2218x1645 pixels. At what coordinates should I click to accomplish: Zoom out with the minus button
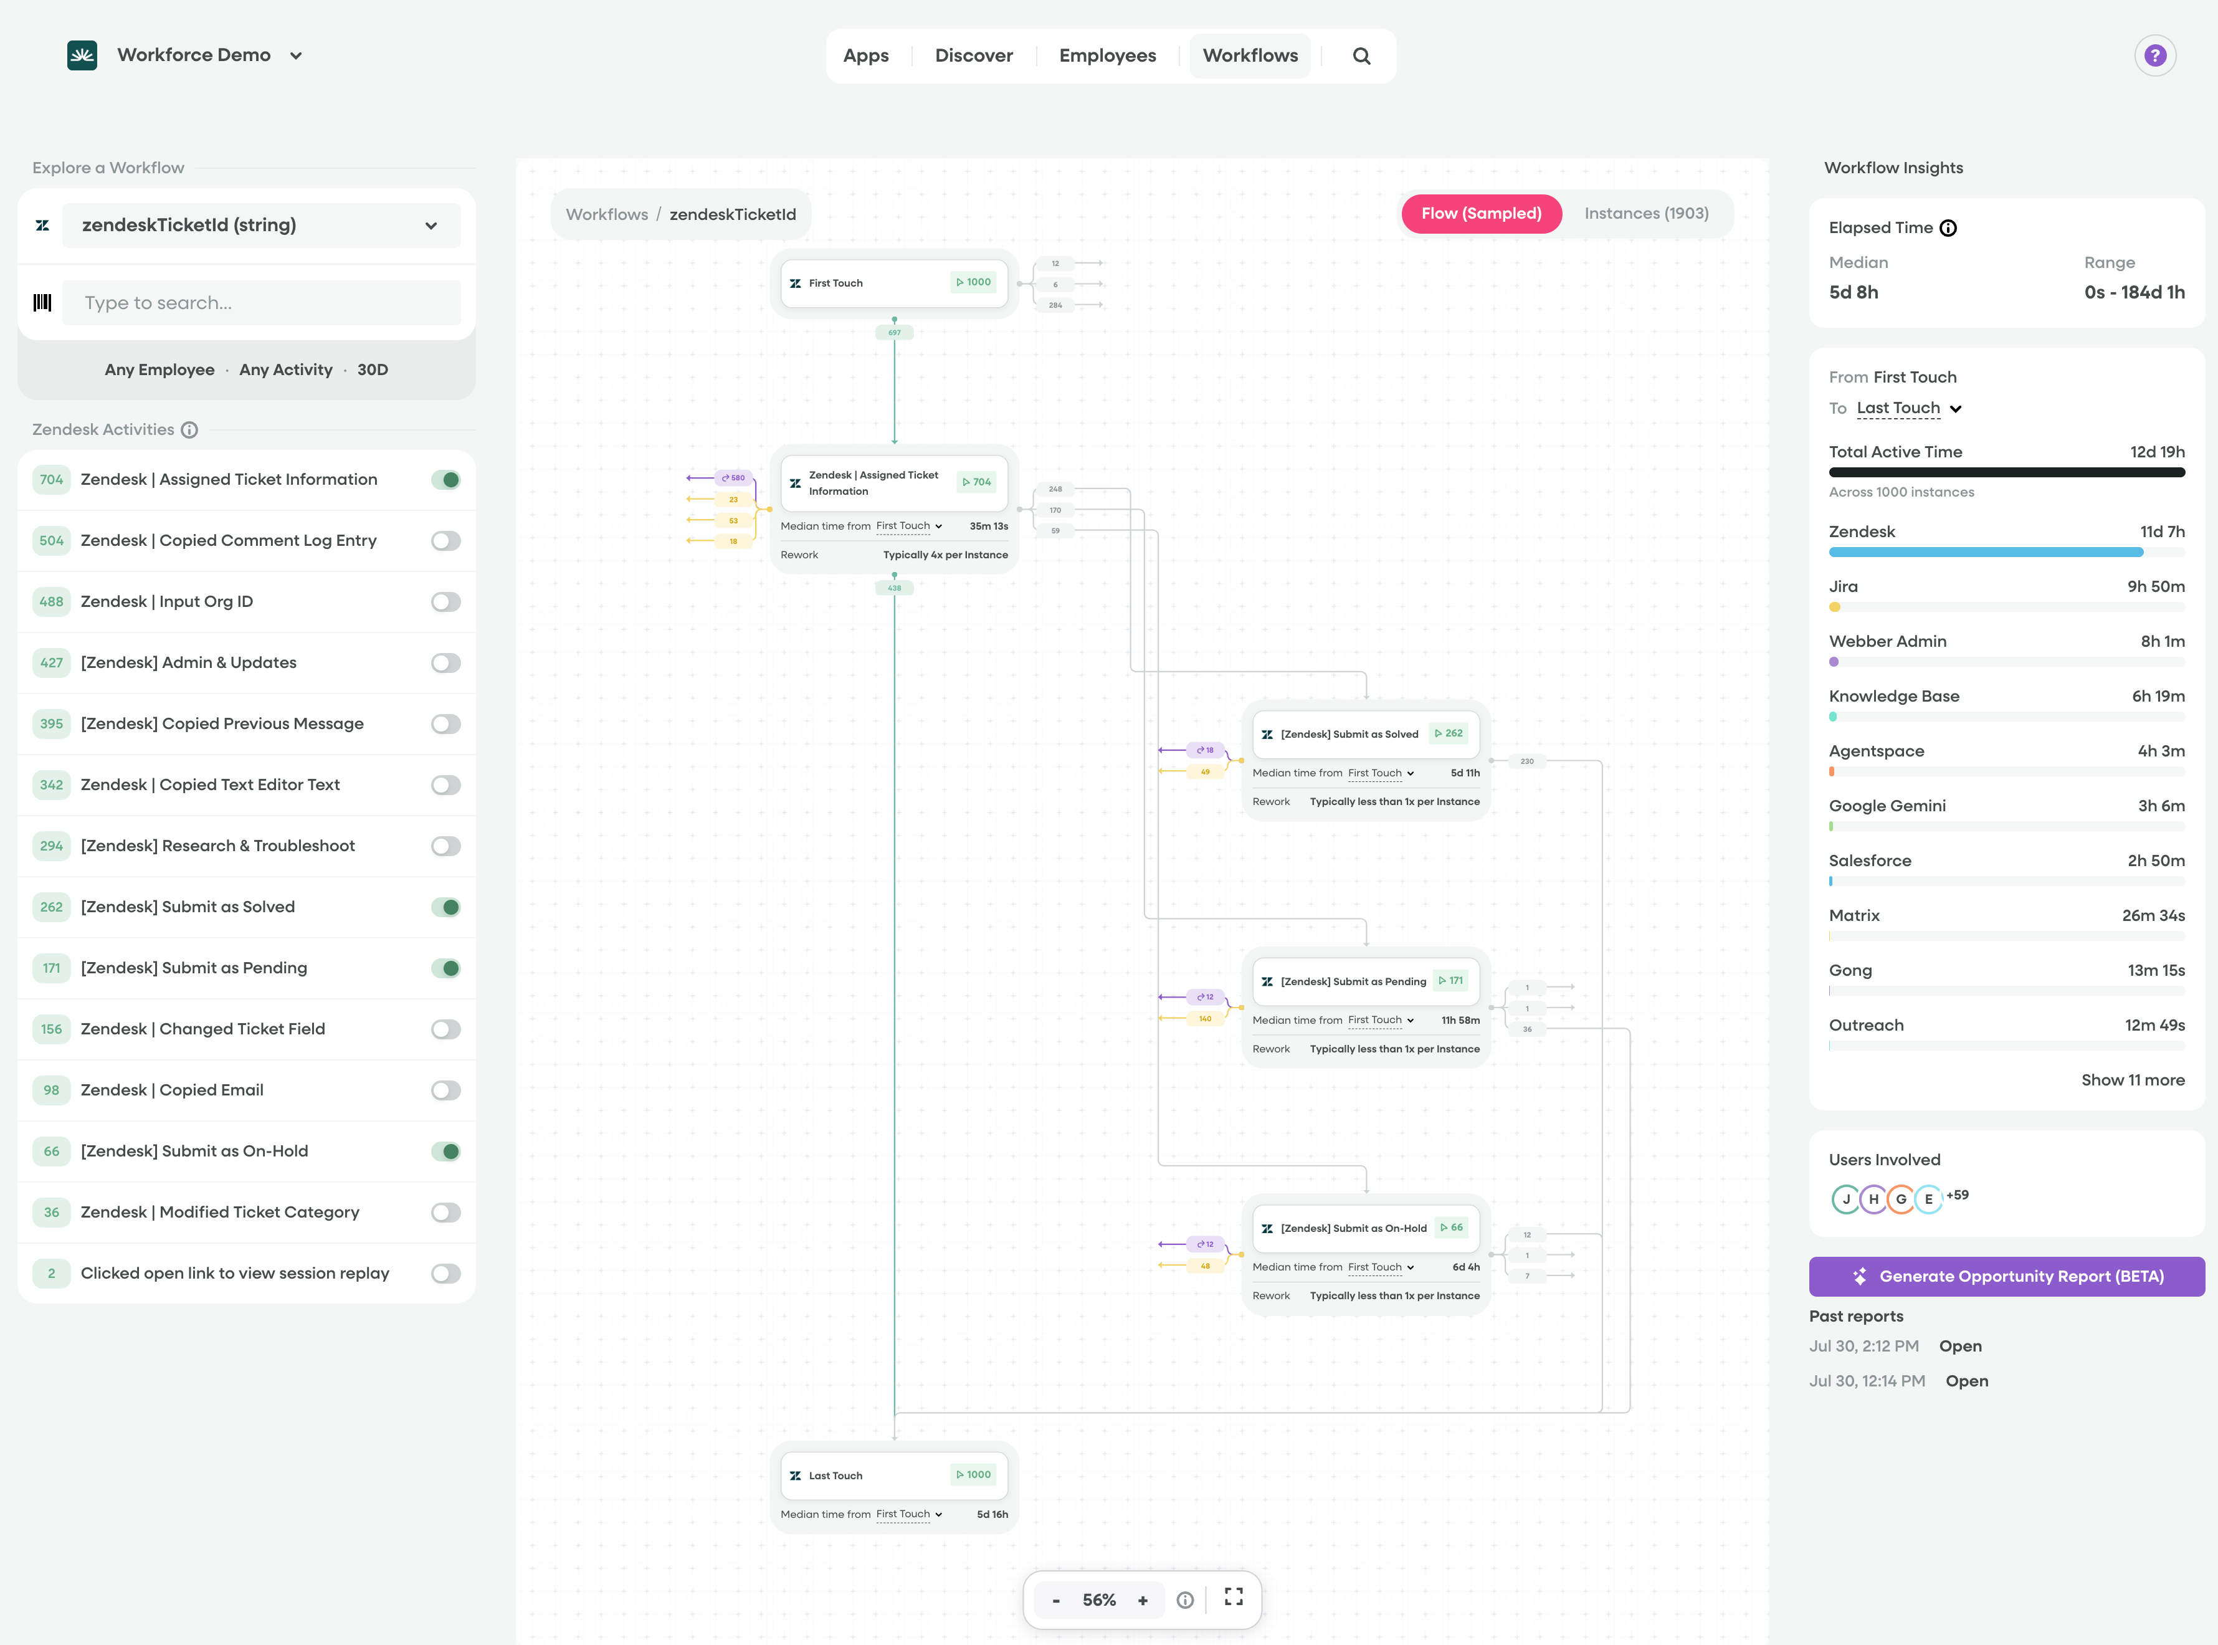coord(1056,1600)
